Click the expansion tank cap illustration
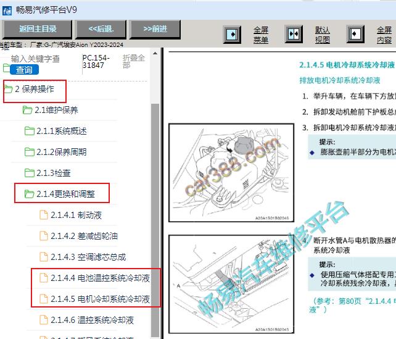This screenshot has width=396, height=339. [x=231, y=173]
